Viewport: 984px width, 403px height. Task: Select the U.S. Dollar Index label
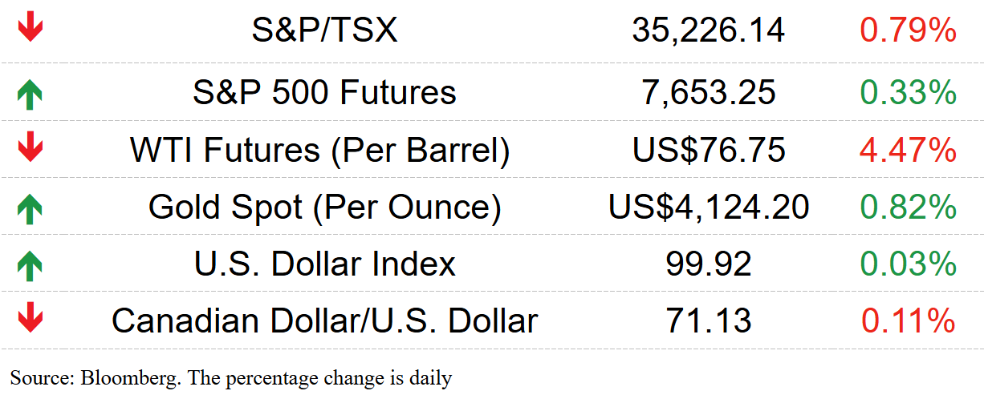(325, 264)
